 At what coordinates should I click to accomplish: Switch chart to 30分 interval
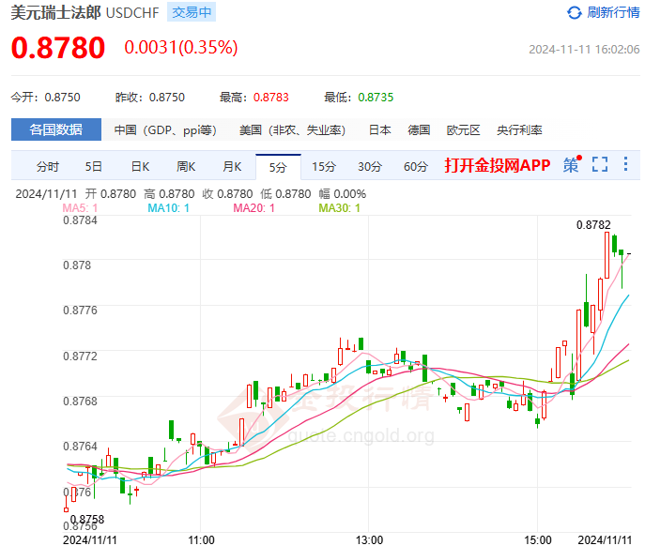[x=370, y=166]
